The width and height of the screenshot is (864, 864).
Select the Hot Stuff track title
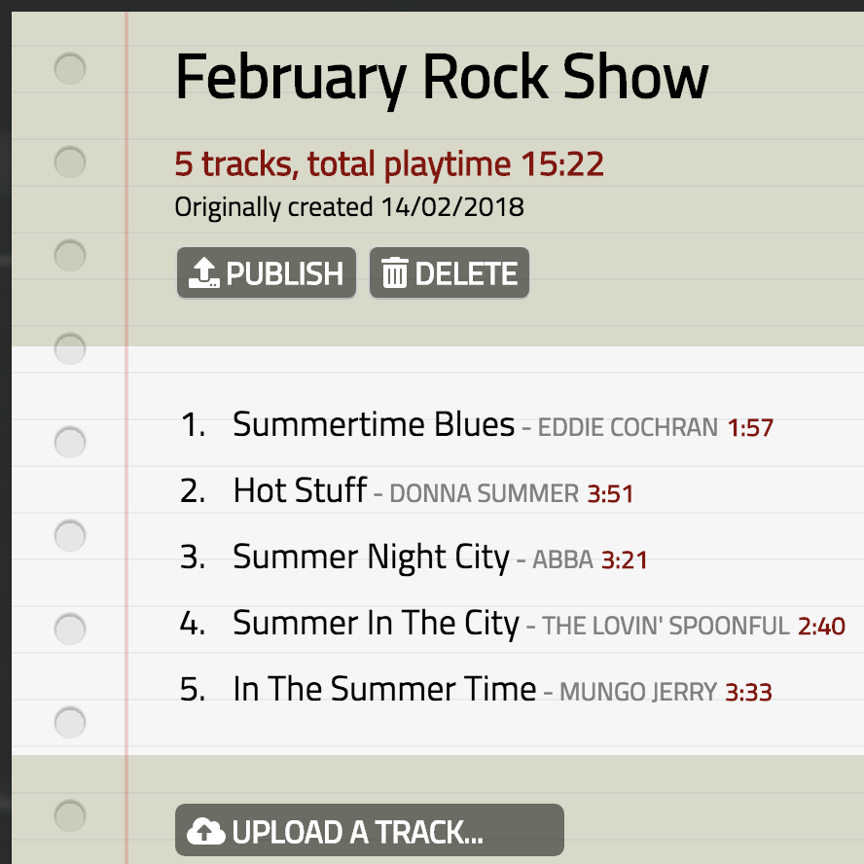(300, 490)
